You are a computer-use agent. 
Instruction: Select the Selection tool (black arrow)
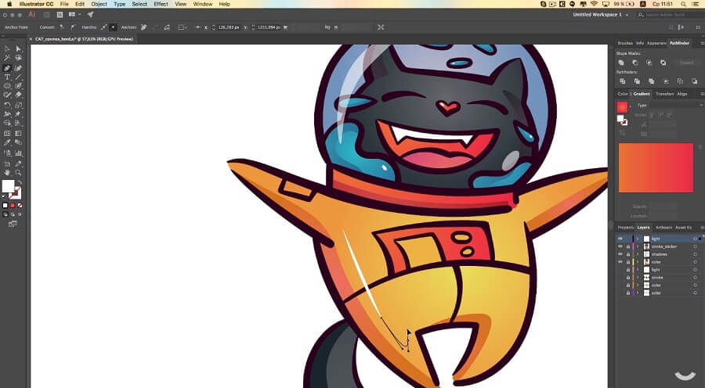click(7, 48)
